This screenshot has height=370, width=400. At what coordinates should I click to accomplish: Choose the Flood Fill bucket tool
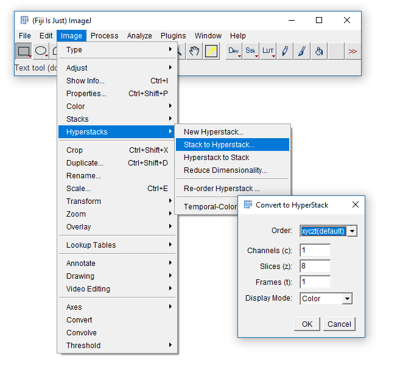[x=319, y=51]
